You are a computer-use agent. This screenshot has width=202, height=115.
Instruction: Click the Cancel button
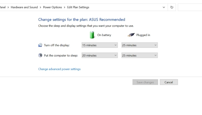click(x=169, y=82)
